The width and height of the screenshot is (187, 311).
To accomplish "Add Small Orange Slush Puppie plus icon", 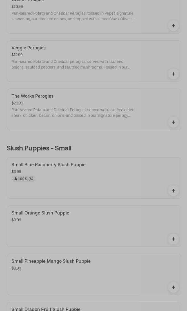I will (x=173, y=239).
